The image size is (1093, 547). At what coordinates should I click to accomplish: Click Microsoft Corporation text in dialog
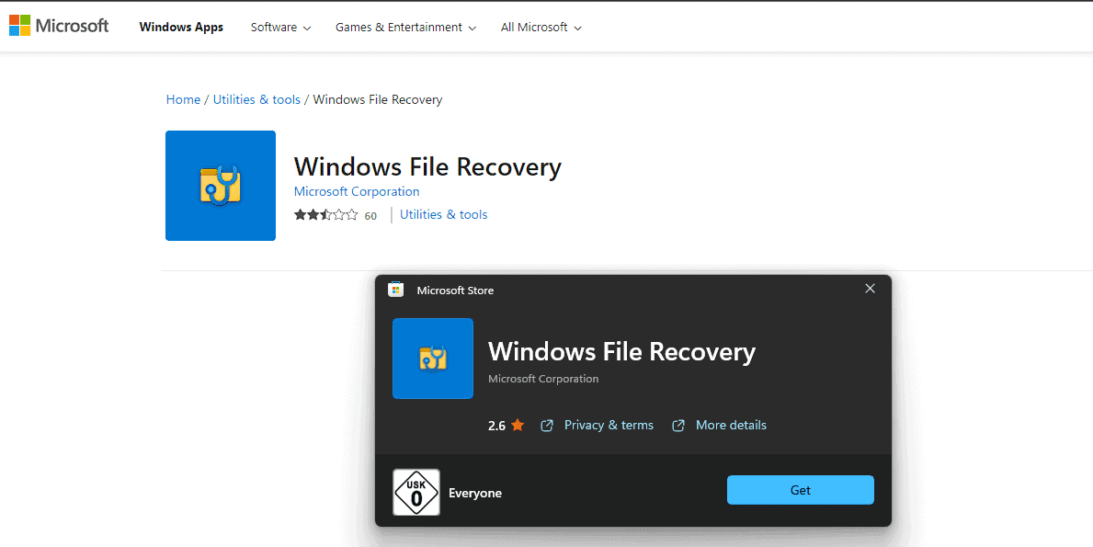543,379
